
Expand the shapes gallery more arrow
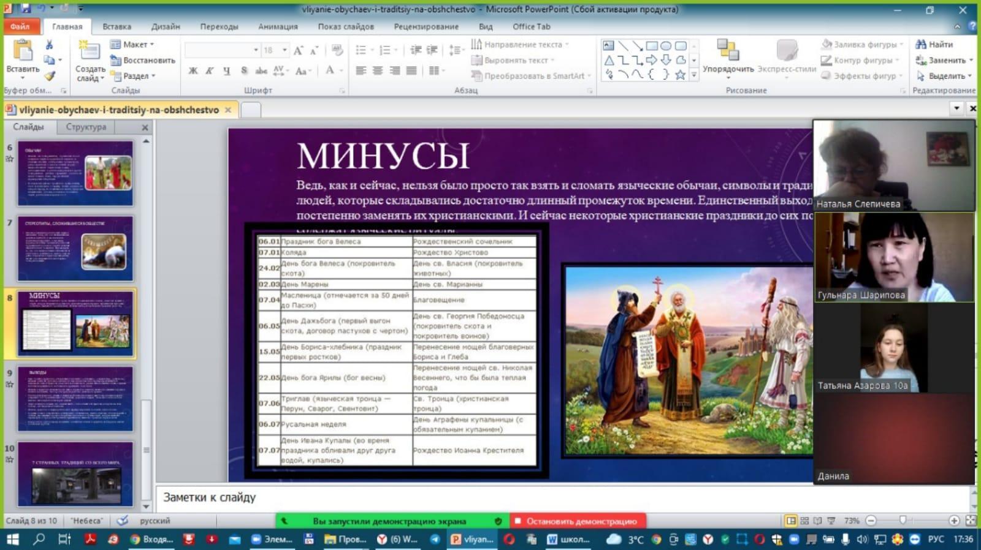point(694,75)
